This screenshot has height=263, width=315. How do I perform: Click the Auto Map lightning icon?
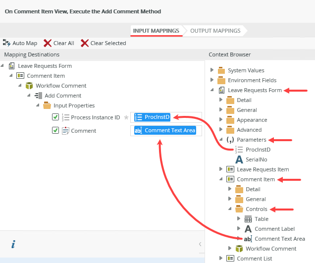pyautogui.click(x=6, y=43)
